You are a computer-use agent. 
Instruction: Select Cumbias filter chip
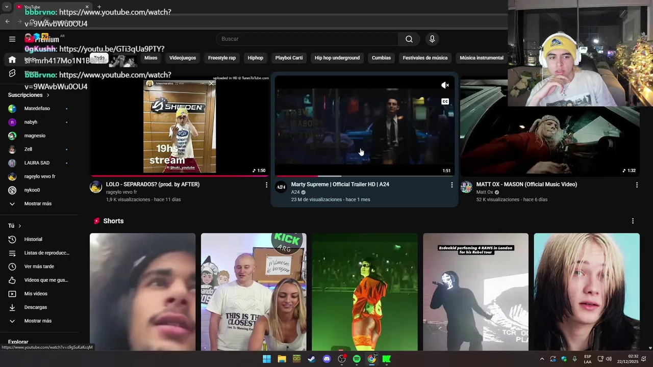pyautogui.click(x=381, y=58)
